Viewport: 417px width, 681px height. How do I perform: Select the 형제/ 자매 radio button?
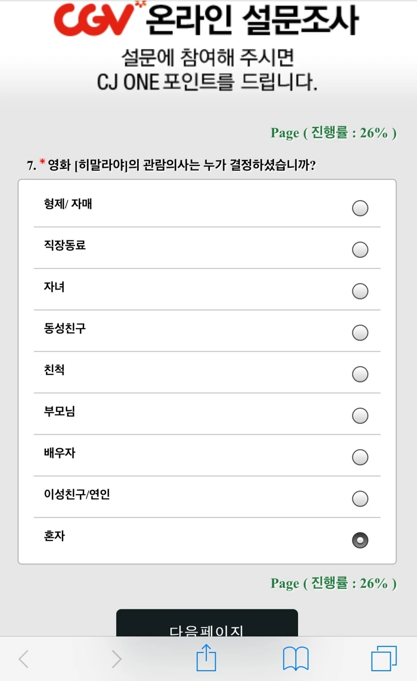click(360, 208)
